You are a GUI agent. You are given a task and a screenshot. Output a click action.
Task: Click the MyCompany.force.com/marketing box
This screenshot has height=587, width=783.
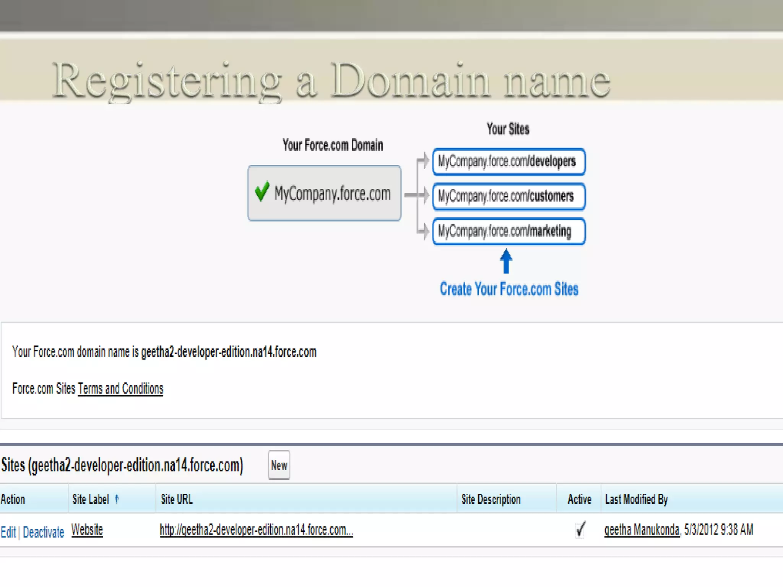point(508,231)
